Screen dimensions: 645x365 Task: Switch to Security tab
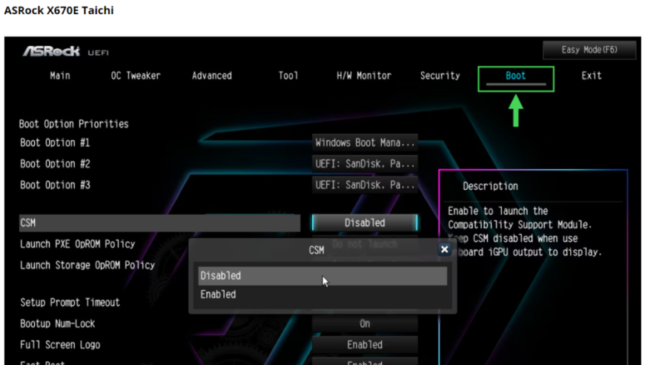[x=440, y=76]
